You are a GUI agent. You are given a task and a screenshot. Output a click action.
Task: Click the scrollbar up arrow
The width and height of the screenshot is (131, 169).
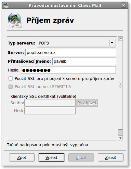(120, 39)
